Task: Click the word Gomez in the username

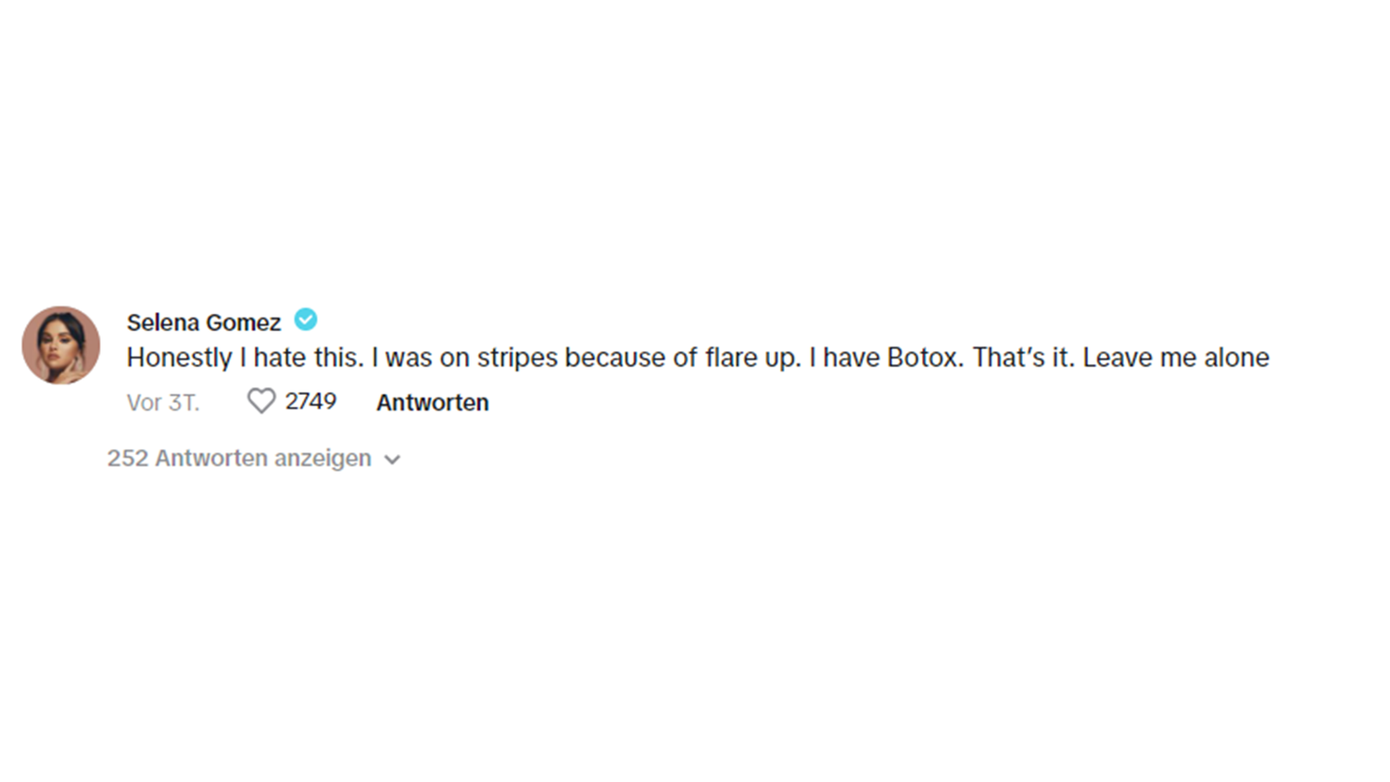Action: click(243, 322)
